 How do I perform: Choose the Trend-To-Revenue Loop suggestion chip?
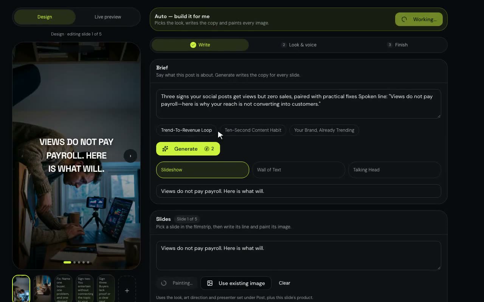tap(186, 130)
